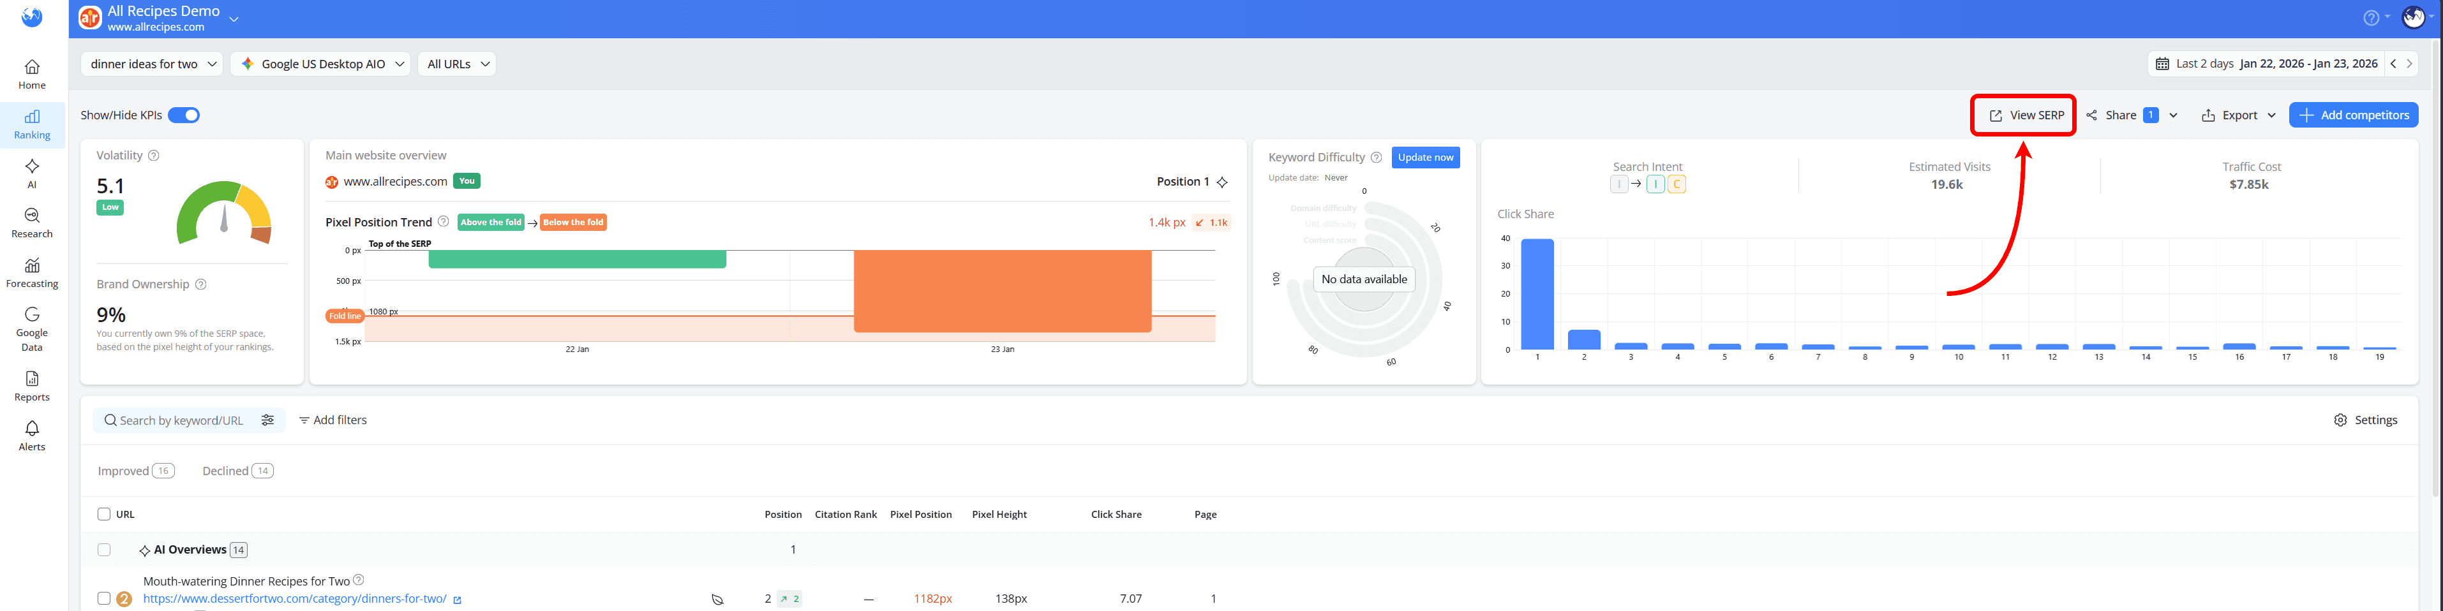
Task: Show Brand Ownership info tooltip icon
Action: pyautogui.click(x=201, y=284)
